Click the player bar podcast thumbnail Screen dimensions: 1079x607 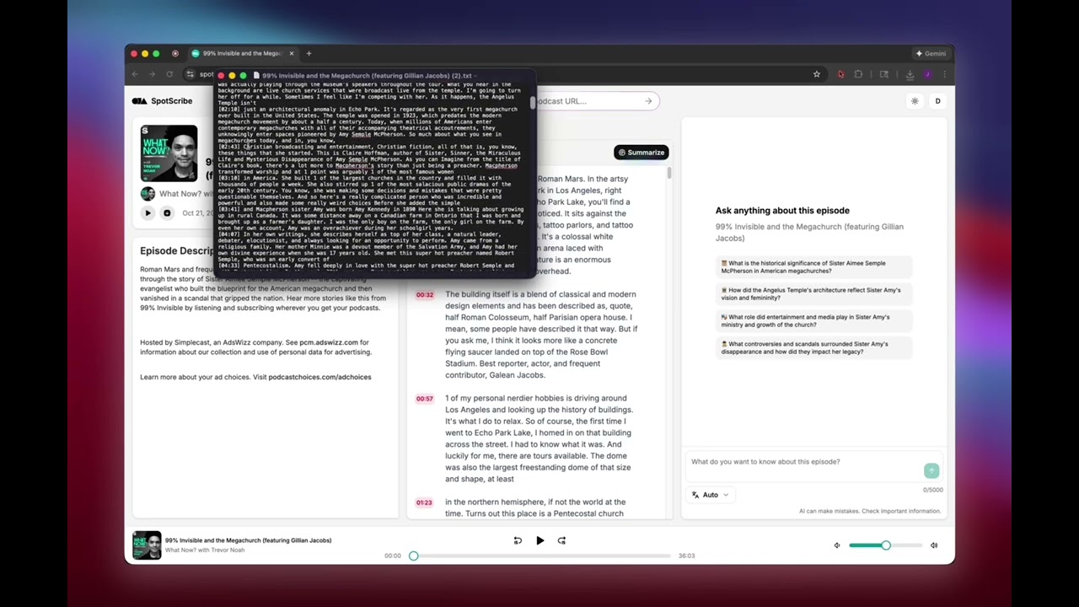[x=147, y=545]
